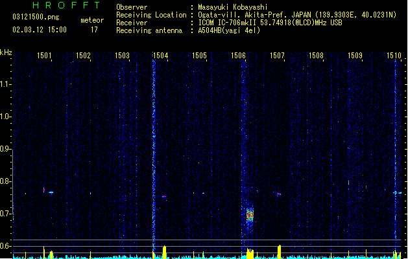Select the filename 03121500.png

(36, 17)
